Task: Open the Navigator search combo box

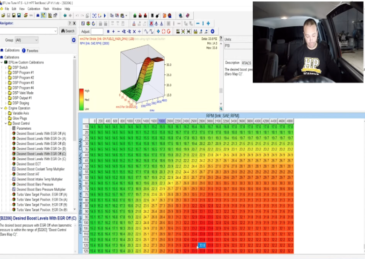Action: click(29, 31)
